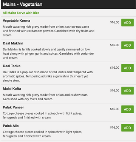The width and height of the screenshot is (136, 142).
Task: Add Daal Tadka to the order
Action: pyautogui.click(x=127, y=68)
